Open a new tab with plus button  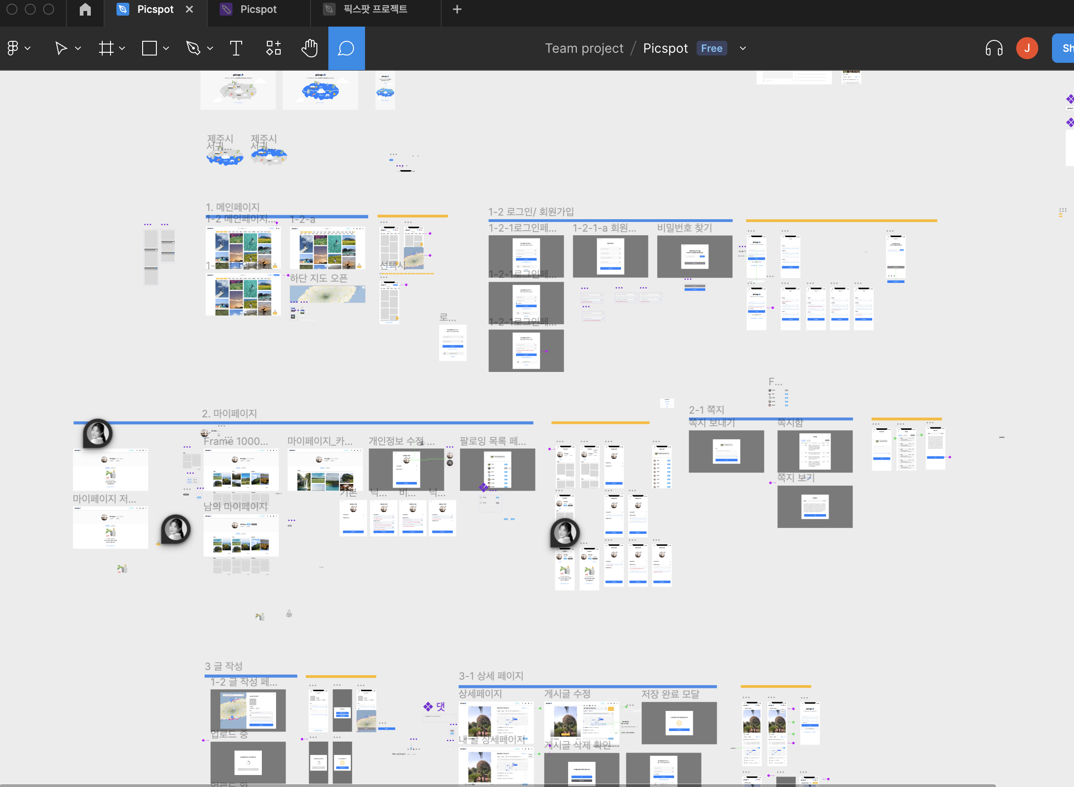[457, 9]
